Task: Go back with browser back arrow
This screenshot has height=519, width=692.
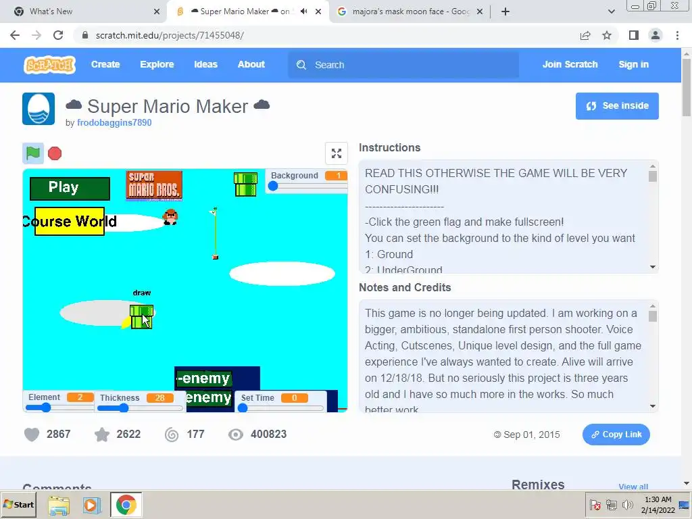Action: tap(15, 35)
